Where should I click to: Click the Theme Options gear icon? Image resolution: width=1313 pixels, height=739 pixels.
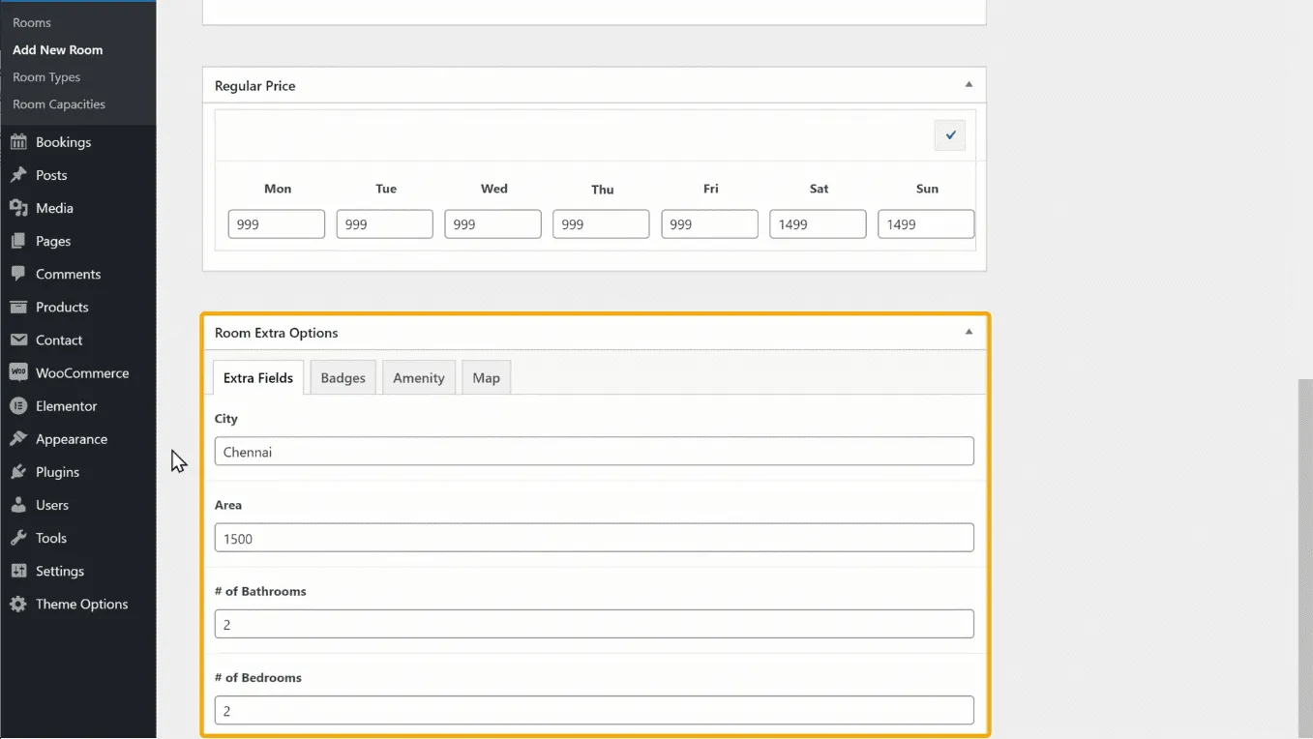(x=18, y=605)
